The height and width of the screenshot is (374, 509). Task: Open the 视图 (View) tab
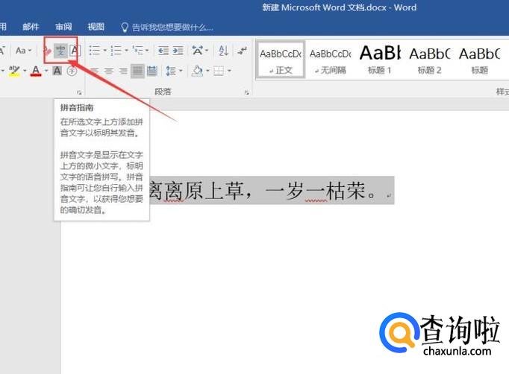pos(96,27)
